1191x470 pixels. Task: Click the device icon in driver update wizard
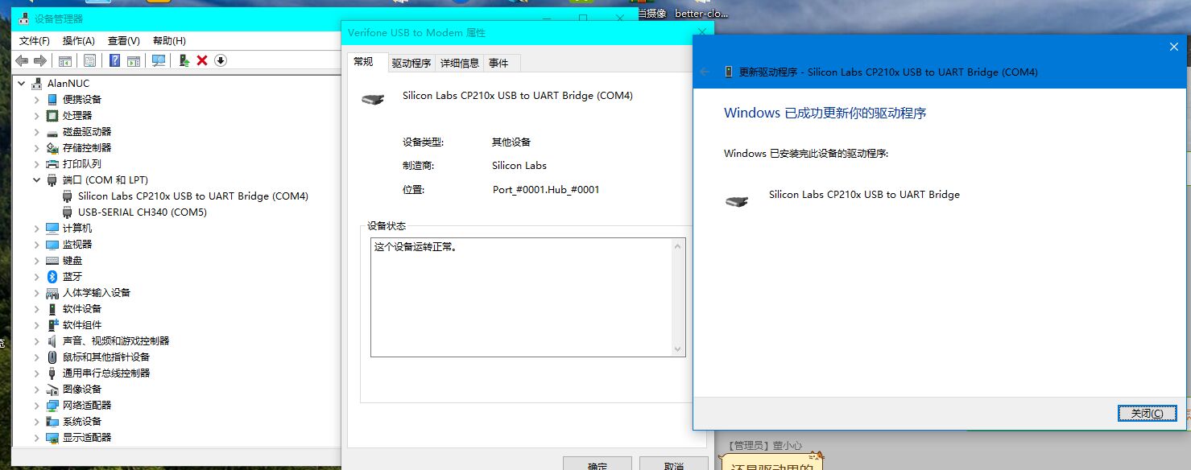(x=737, y=200)
